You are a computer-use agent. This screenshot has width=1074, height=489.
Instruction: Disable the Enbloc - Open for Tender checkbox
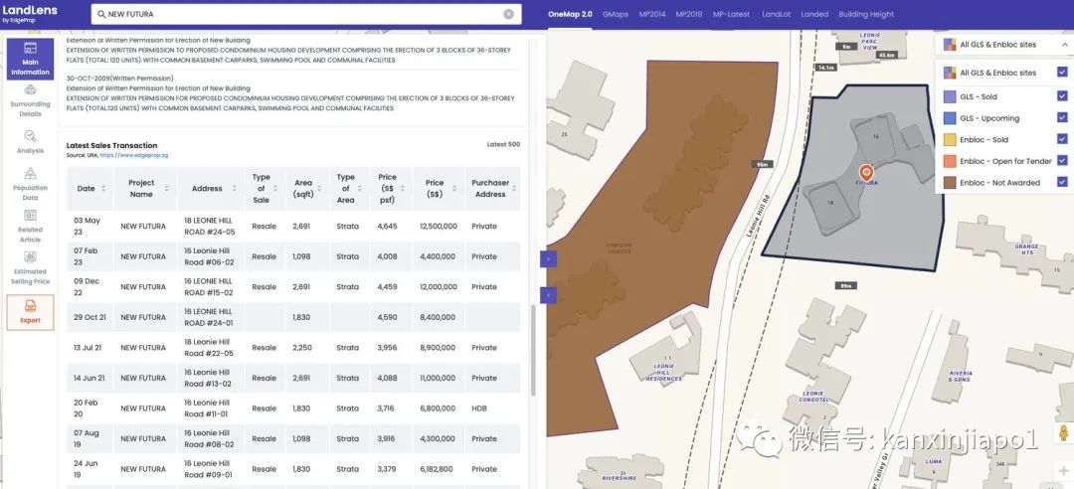click(x=1062, y=161)
